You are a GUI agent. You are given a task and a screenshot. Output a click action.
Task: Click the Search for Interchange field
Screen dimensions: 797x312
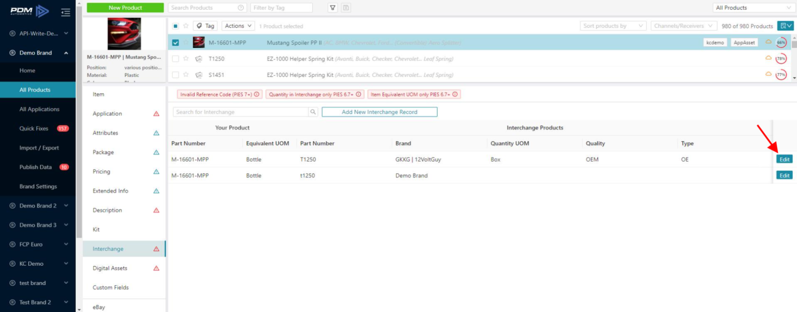pyautogui.click(x=240, y=112)
